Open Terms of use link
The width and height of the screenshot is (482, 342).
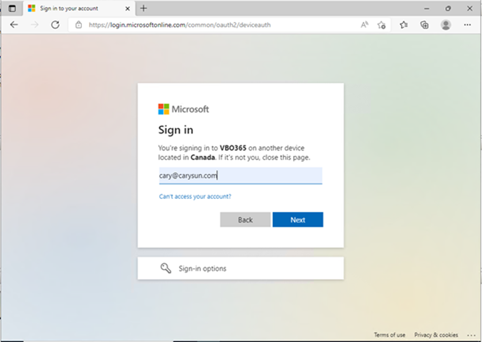pos(389,335)
